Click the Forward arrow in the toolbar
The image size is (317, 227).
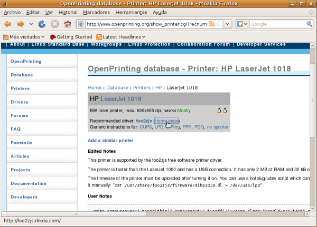pyautogui.click(x=21, y=24)
